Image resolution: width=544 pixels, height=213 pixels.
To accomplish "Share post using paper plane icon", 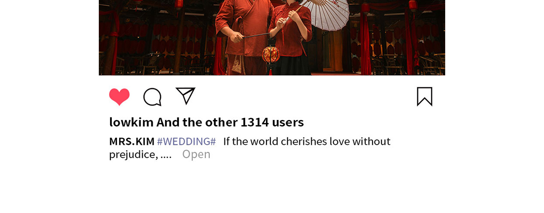I will 185,96.
